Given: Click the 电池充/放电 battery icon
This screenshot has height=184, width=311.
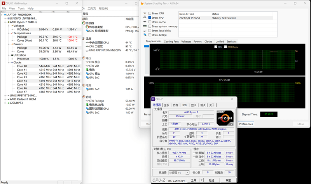Looking at the screenshot, I should click(87, 105).
